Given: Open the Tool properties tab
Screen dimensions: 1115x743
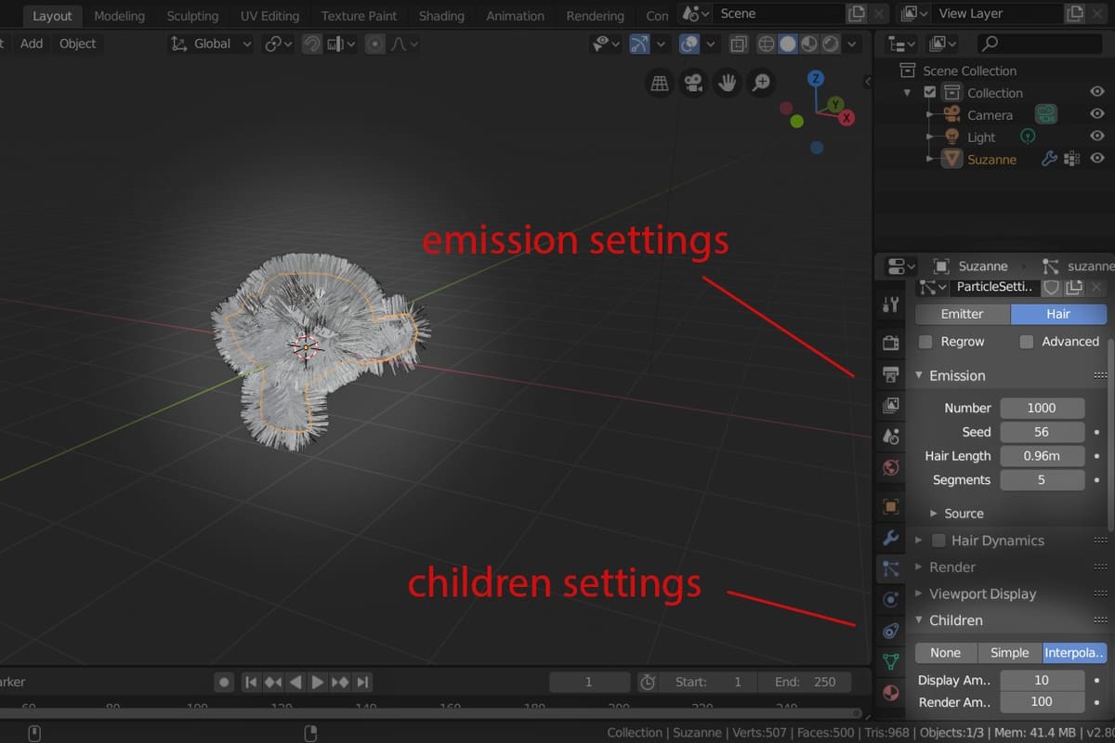Looking at the screenshot, I should coord(890,304).
